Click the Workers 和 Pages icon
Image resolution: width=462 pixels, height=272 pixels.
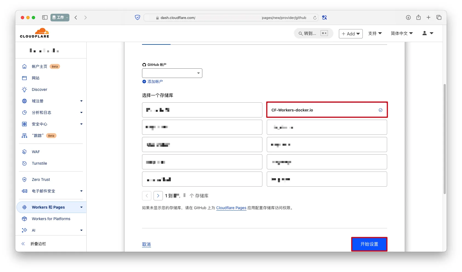pyautogui.click(x=24, y=207)
